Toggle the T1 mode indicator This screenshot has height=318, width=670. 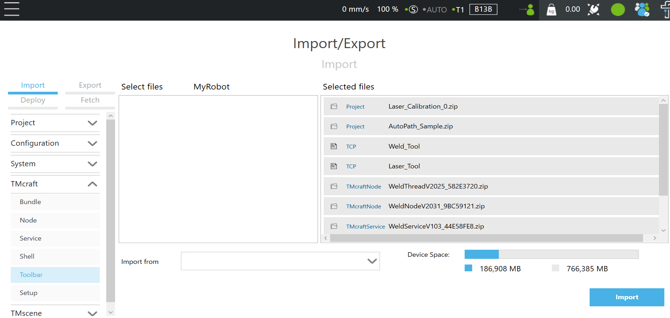click(459, 10)
